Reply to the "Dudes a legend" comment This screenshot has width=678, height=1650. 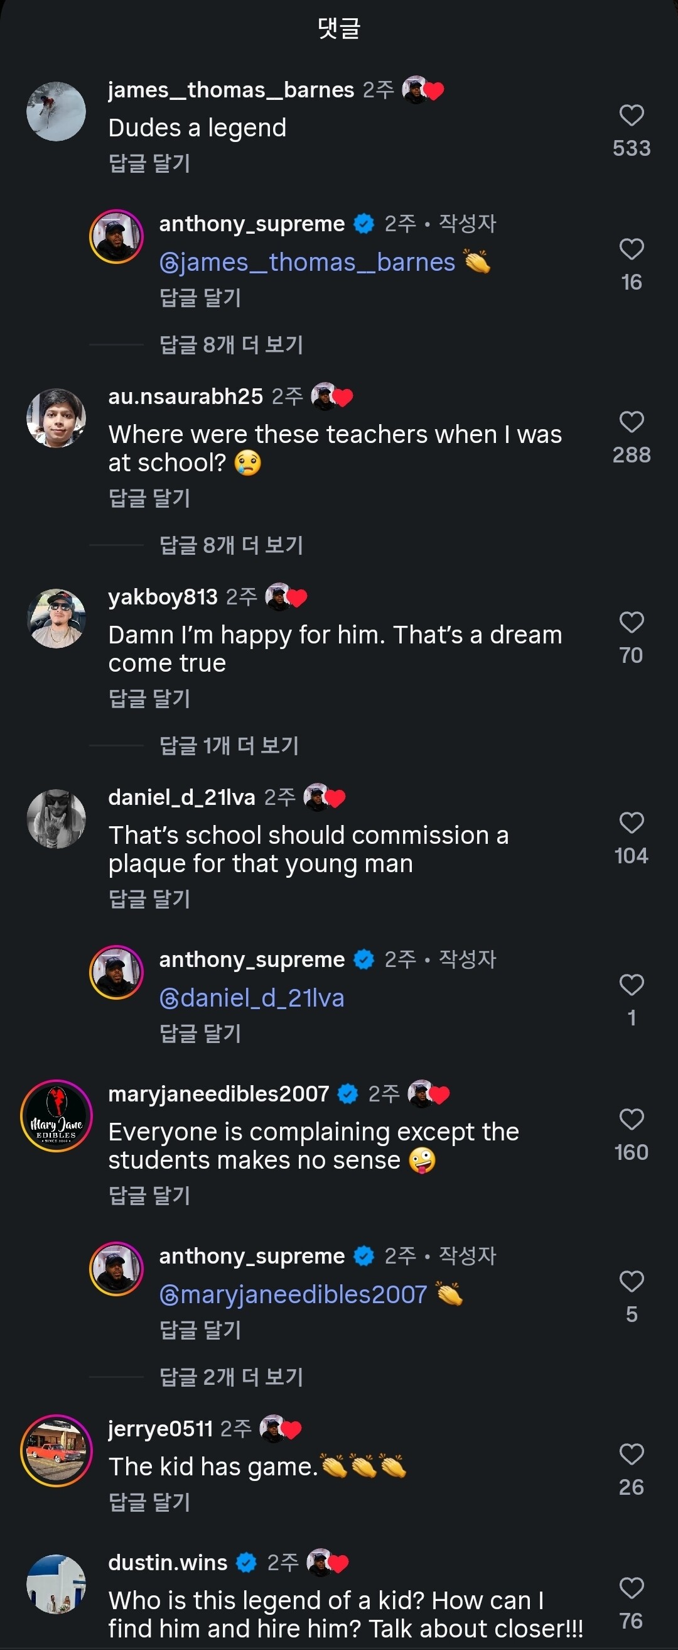click(149, 163)
